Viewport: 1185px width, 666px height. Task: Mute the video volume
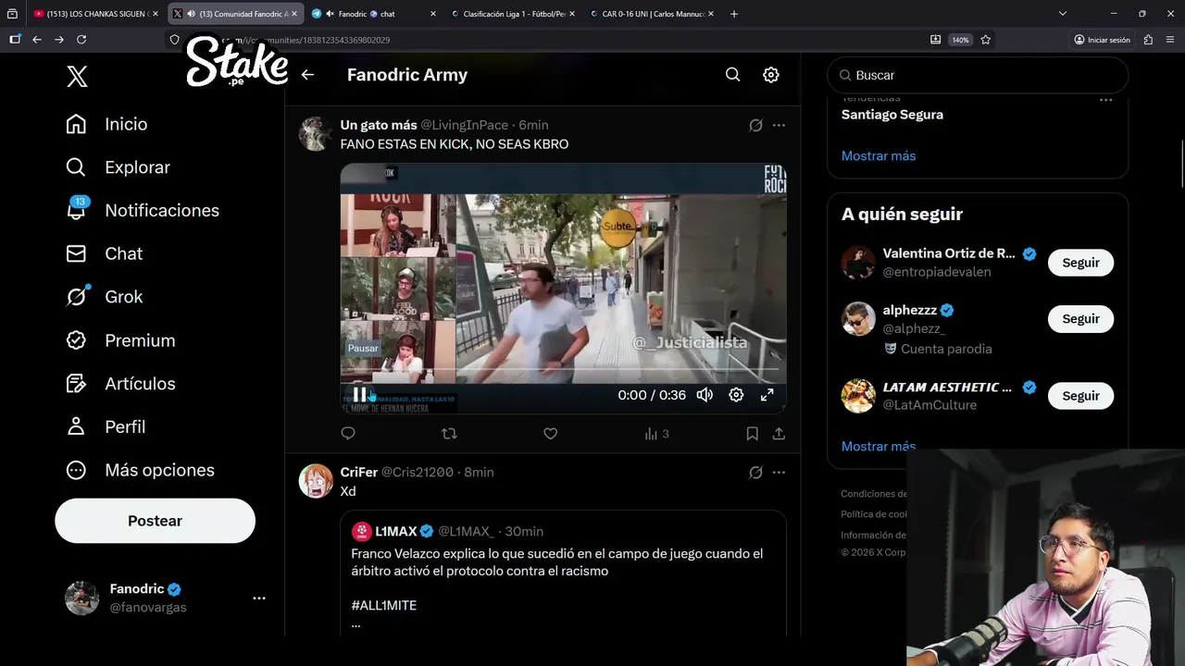pyautogui.click(x=705, y=395)
